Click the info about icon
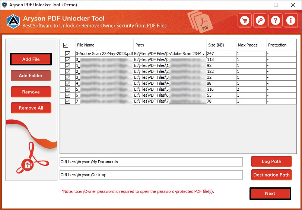302x210 pixels. (x=290, y=20)
